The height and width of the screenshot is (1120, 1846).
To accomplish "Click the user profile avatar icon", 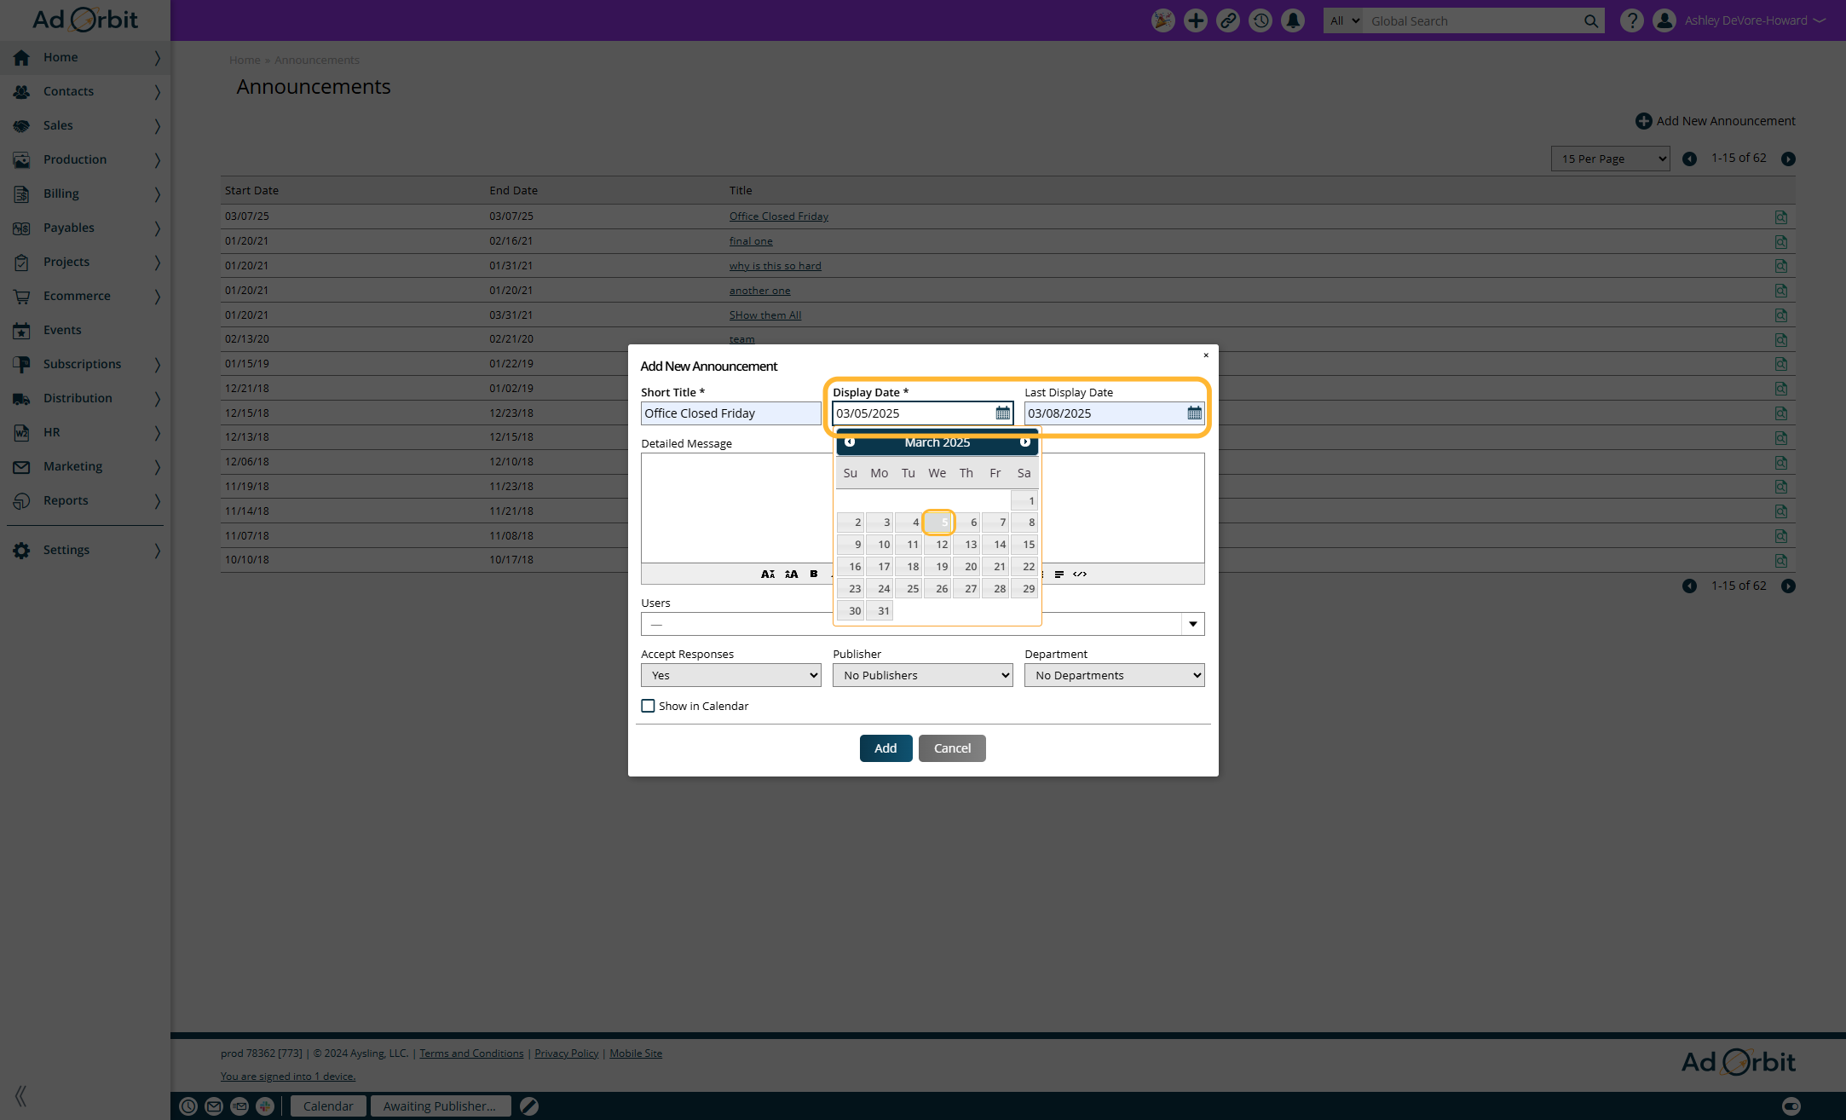I will coord(1664,20).
